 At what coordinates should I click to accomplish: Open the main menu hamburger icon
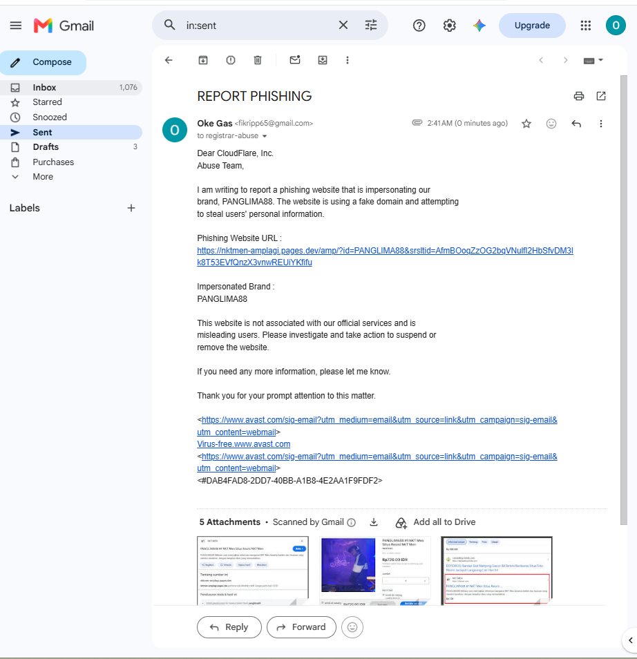pyautogui.click(x=16, y=26)
